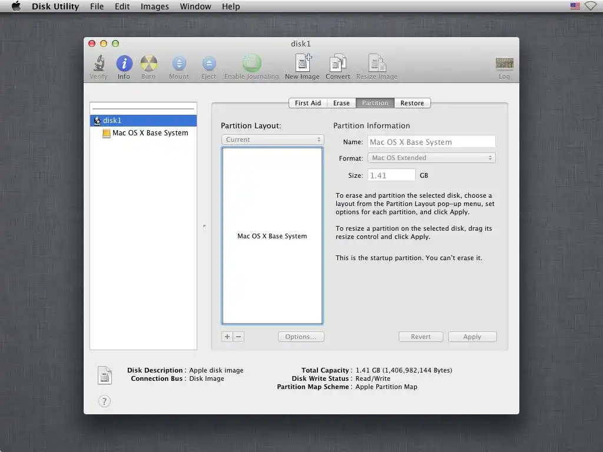Select the Partition tab
This screenshot has height=452, width=603.
point(375,103)
